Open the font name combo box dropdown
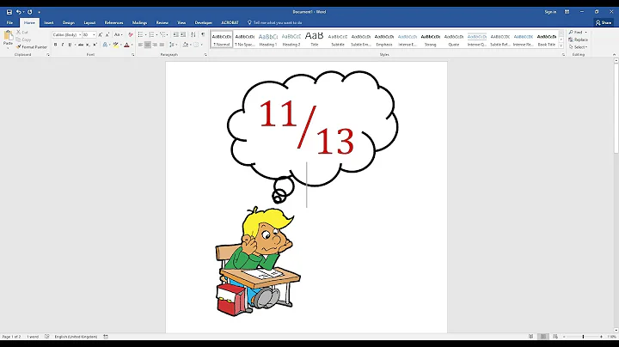This screenshot has height=347, width=619. 80,34
